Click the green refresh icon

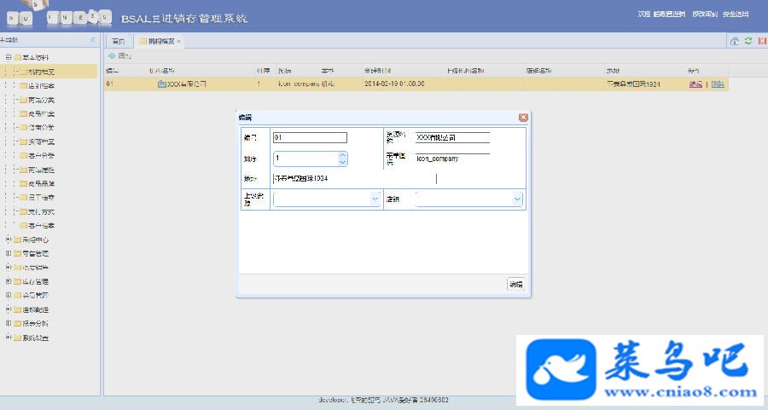coord(748,41)
